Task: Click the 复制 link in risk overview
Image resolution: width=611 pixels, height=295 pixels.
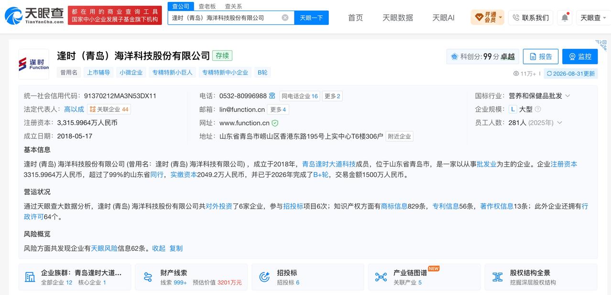Action: (176, 248)
